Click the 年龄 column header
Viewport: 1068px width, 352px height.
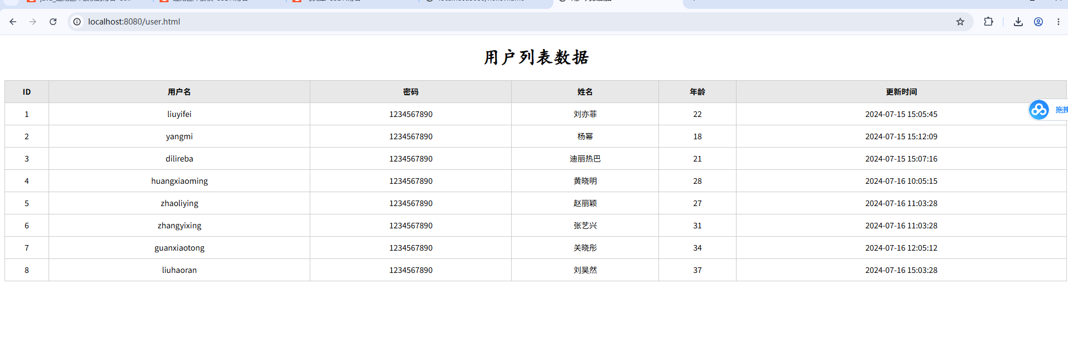pos(697,92)
